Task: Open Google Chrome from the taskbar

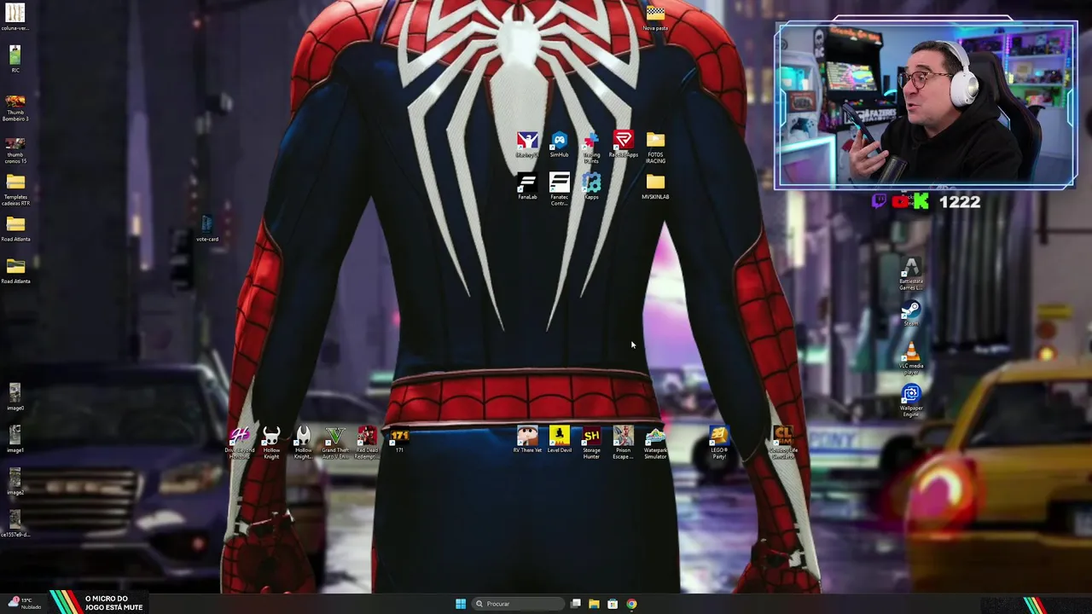Action: (x=631, y=604)
